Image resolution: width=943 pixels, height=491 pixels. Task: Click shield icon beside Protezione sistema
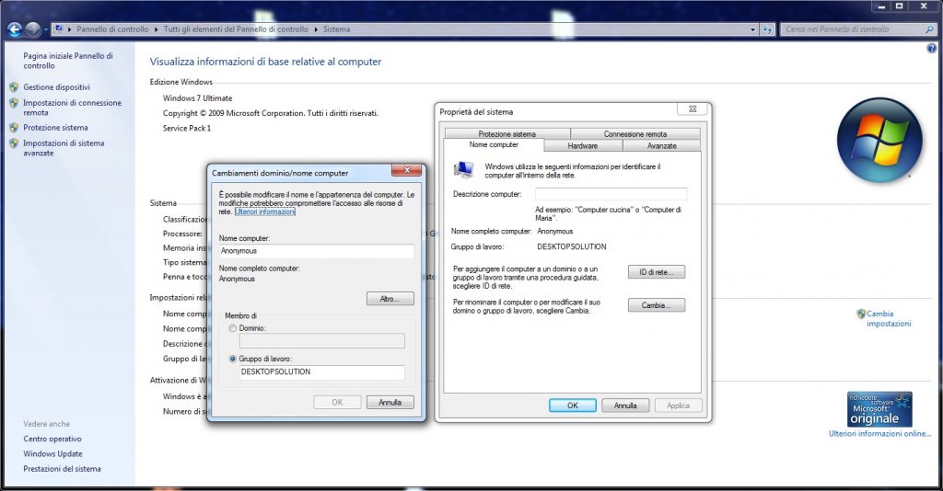tap(14, 127)
